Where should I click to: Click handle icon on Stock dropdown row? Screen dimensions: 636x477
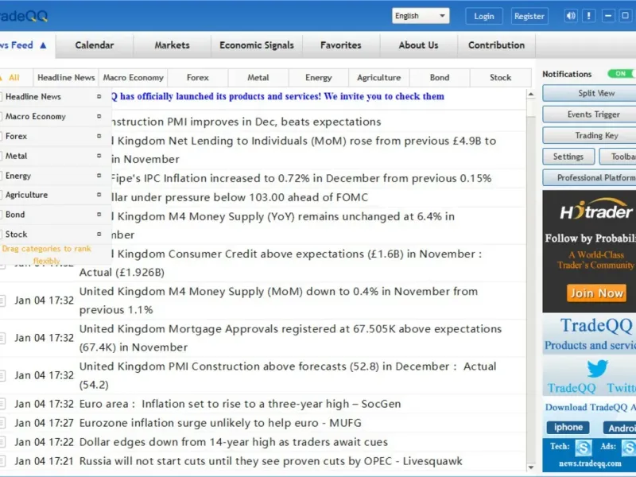click(x=99, y=234)
